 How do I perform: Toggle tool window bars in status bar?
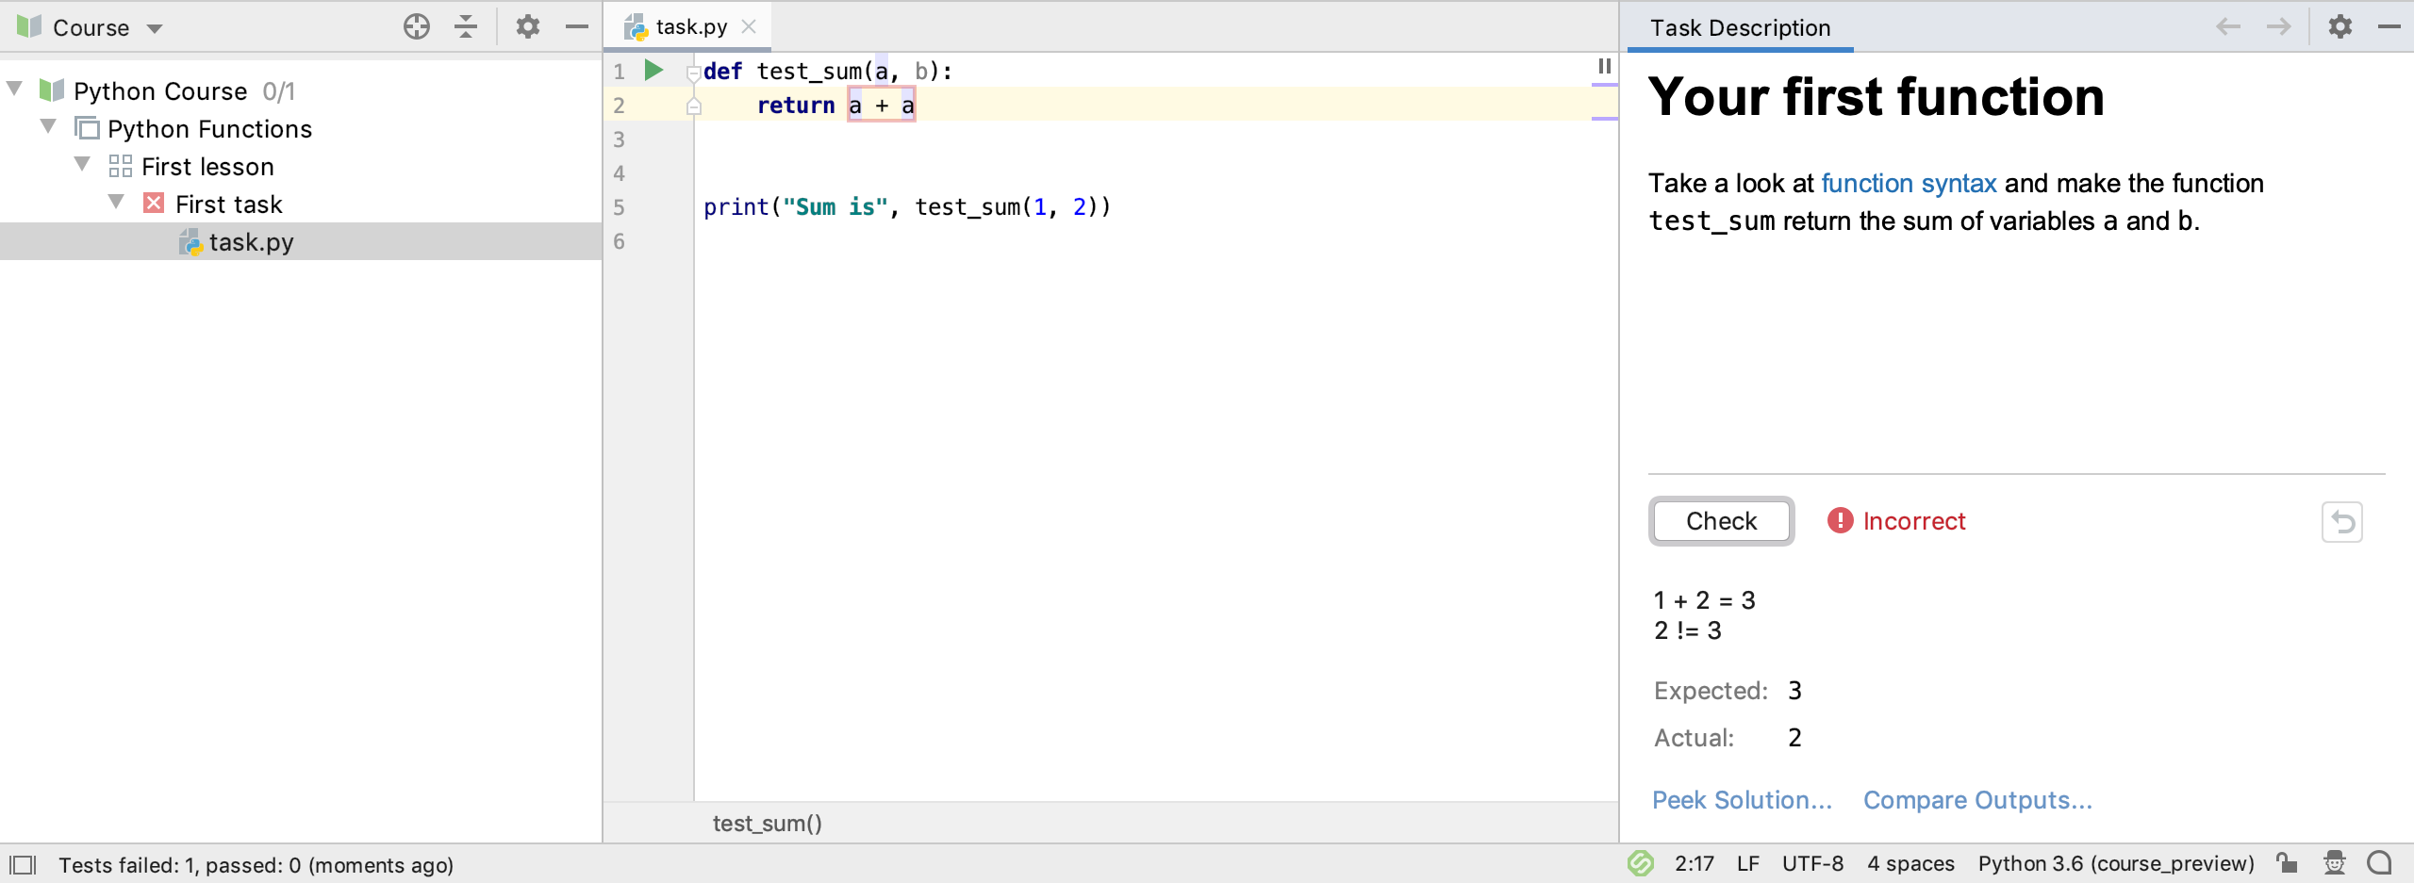click(x=23, y=864)
